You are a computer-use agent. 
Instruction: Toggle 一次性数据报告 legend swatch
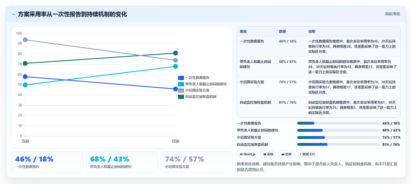181,78
